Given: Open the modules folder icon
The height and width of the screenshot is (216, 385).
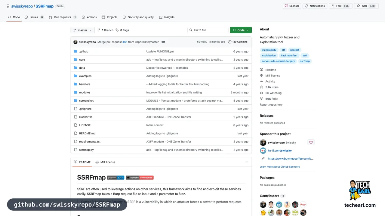Looking at the screenshot, I should coord(75,92).
